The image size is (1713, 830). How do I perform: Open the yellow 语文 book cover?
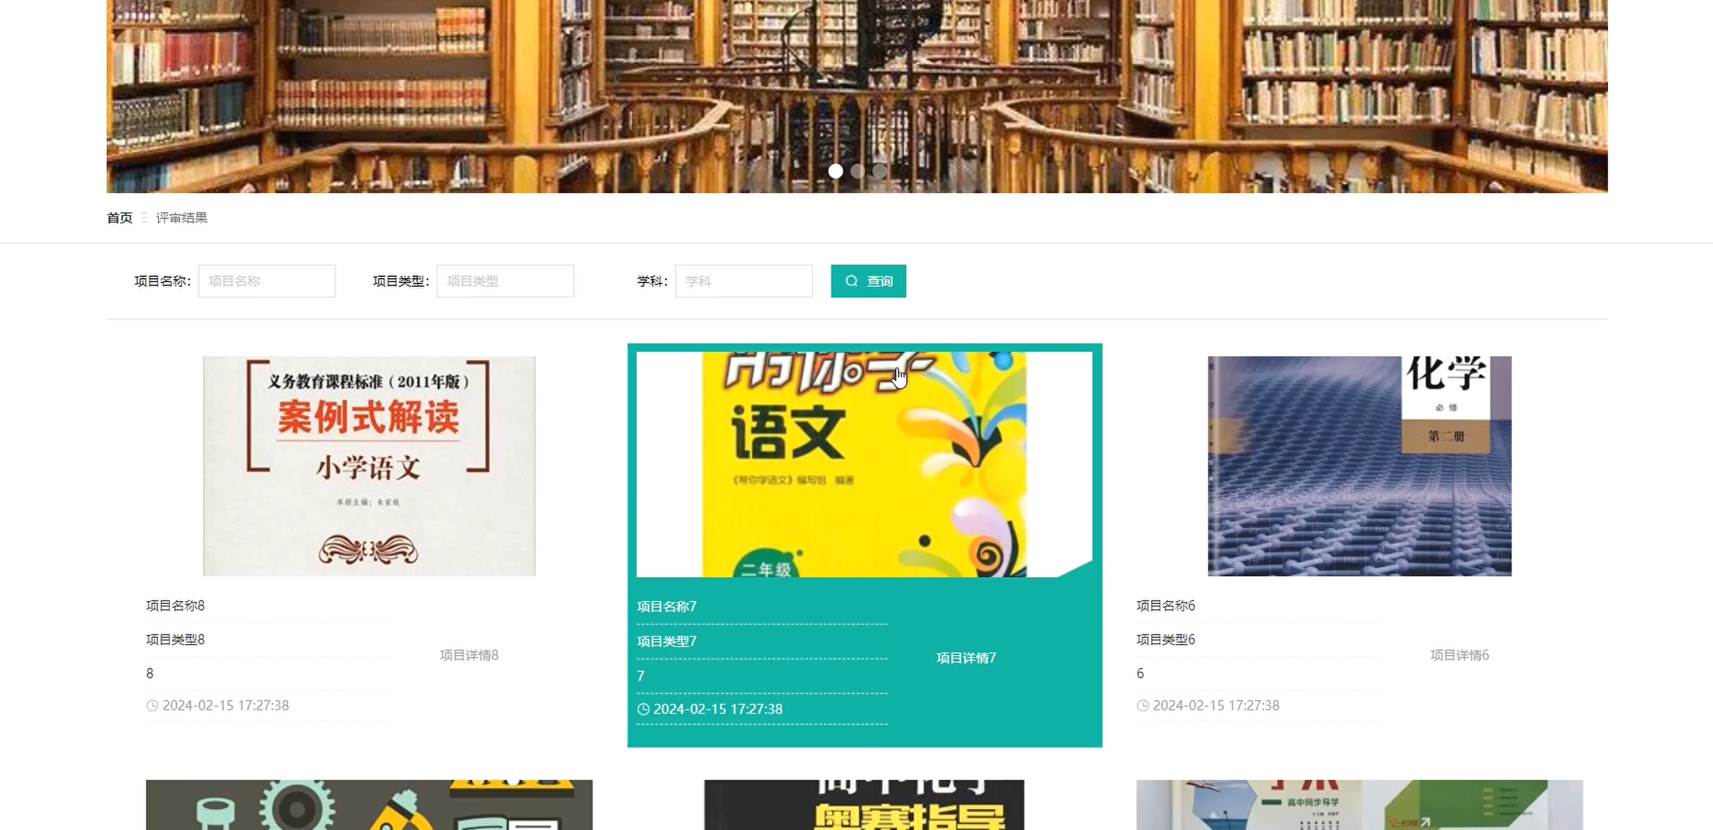[x=864, y=464]
